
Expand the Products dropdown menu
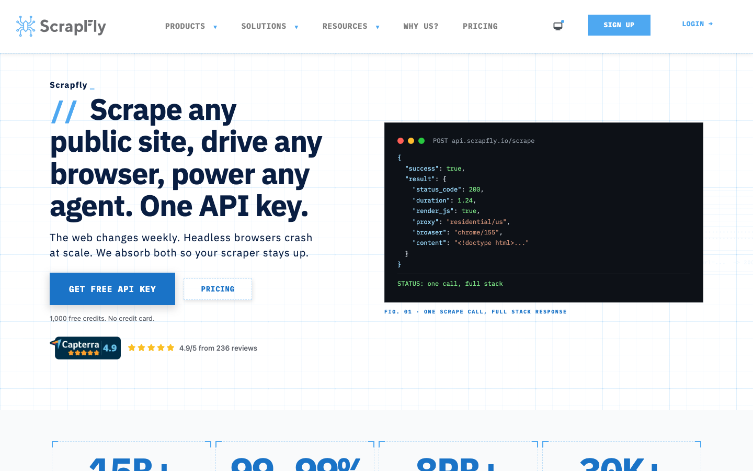191,26
